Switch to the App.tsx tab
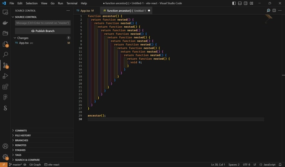This screenshot has width=285, height=167. (87, 11)
